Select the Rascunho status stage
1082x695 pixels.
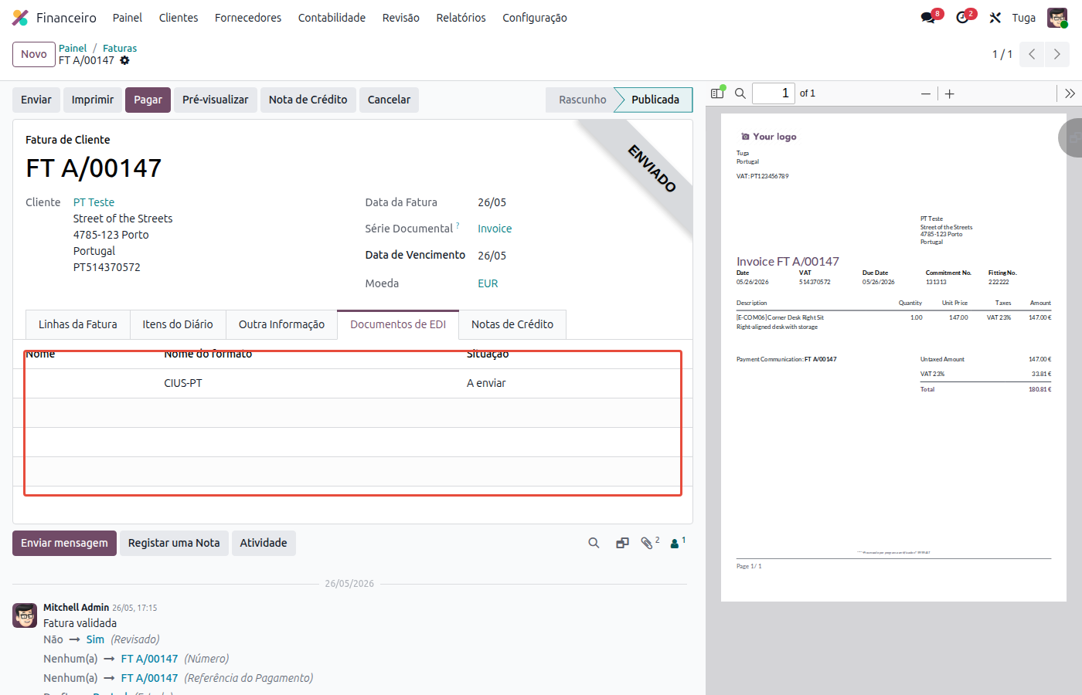click(583, 100)
